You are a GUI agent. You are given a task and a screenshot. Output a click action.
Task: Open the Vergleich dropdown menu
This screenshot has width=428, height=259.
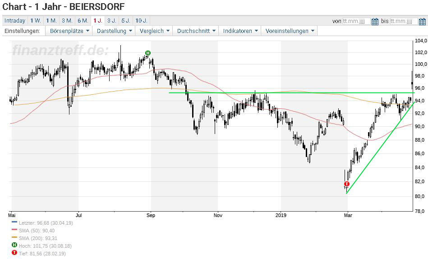(154, 31)
